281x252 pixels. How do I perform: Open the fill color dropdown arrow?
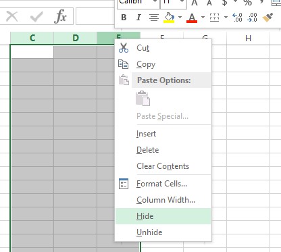coord(180,17)
